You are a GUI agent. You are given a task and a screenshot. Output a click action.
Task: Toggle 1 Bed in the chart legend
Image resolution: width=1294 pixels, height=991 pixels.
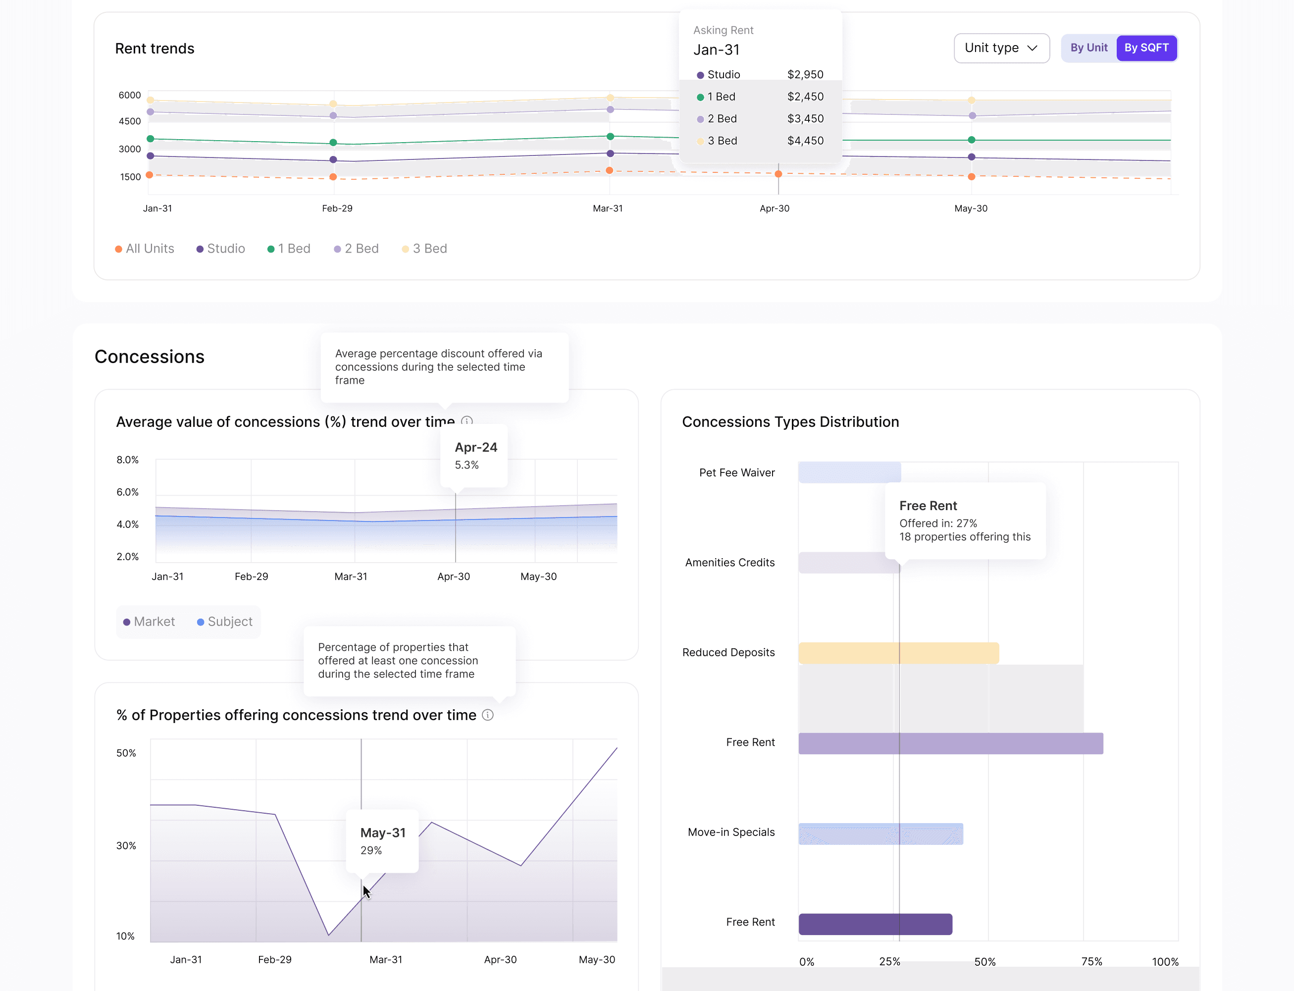(x=289, y=248)
